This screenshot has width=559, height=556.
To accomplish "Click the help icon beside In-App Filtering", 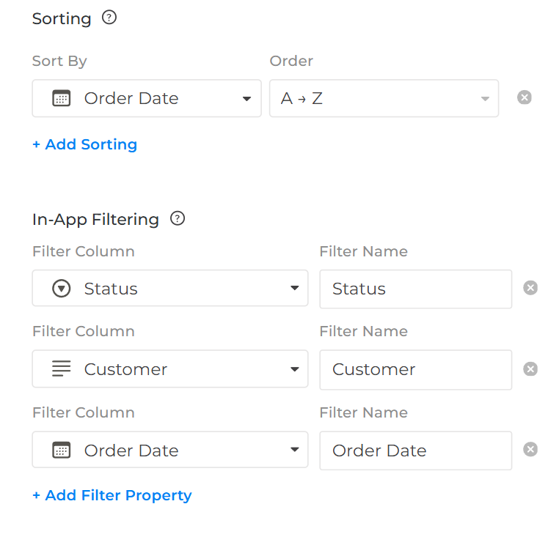I will (x=178, y=218).
